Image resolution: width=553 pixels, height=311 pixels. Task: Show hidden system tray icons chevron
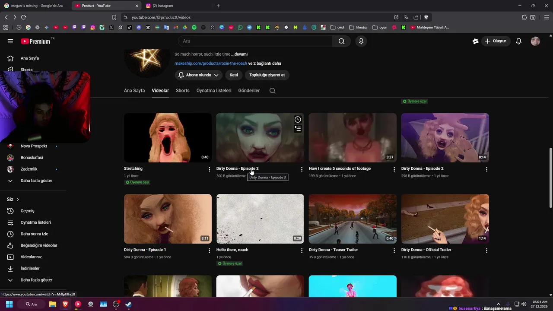pos(498,304)
